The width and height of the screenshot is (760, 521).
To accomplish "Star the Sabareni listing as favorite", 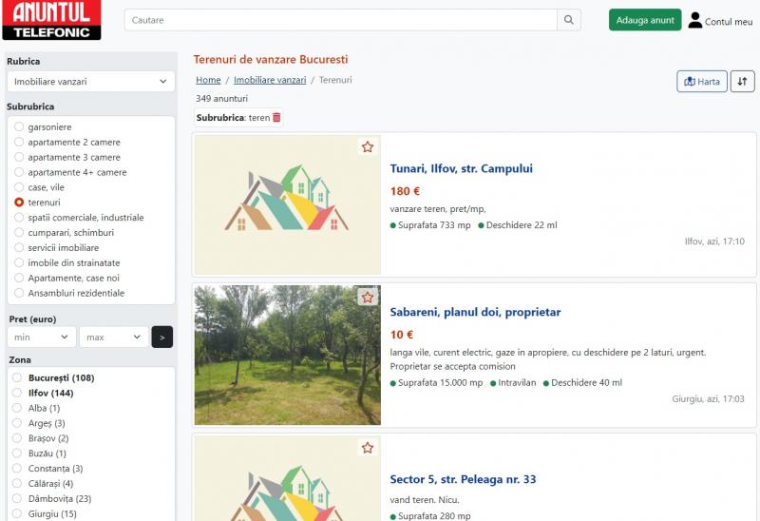I will pos(368,297).
